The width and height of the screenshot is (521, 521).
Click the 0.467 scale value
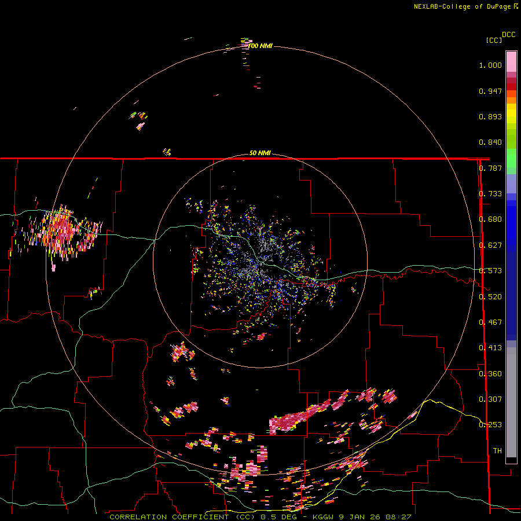[x=490, y=322]
